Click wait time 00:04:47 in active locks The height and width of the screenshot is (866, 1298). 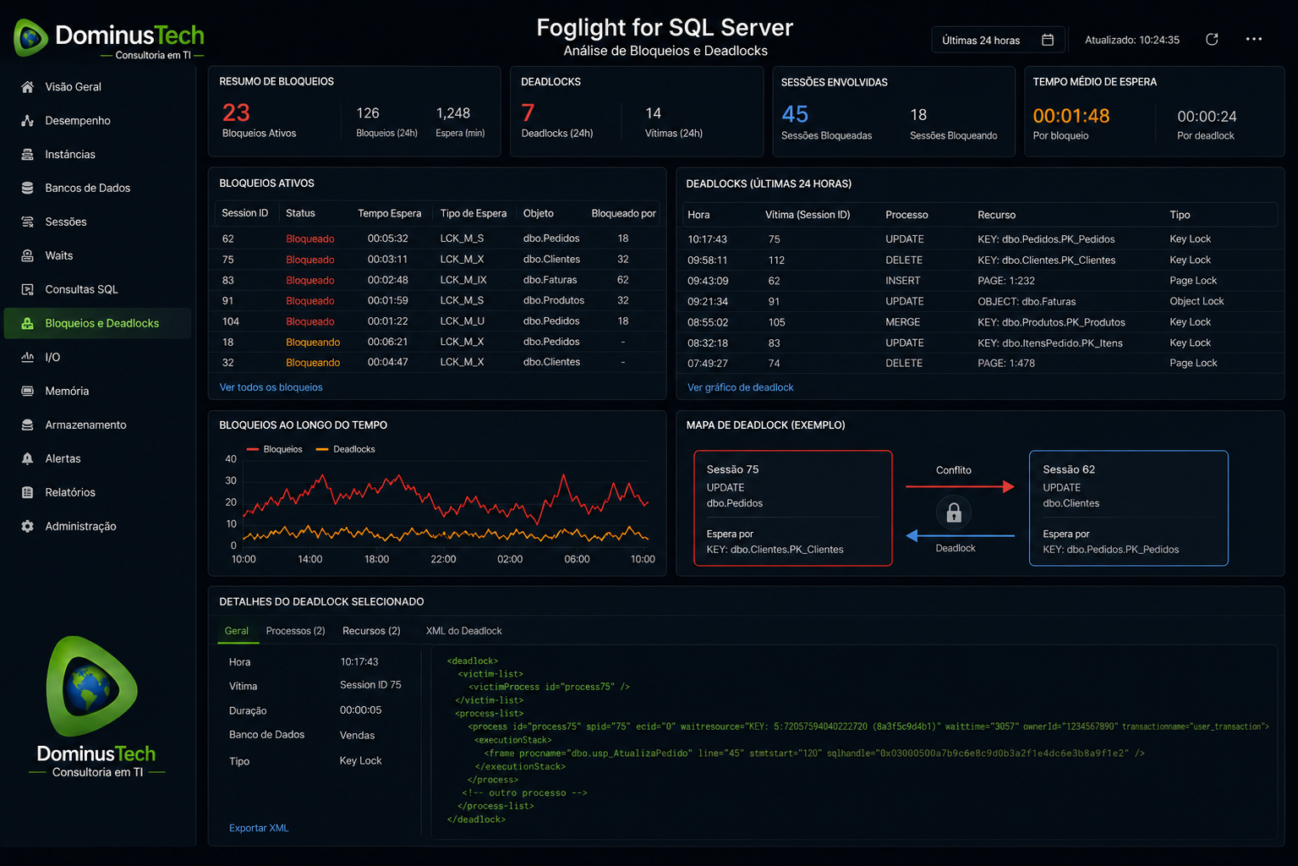pyautogui.click(x=387, y=362)
